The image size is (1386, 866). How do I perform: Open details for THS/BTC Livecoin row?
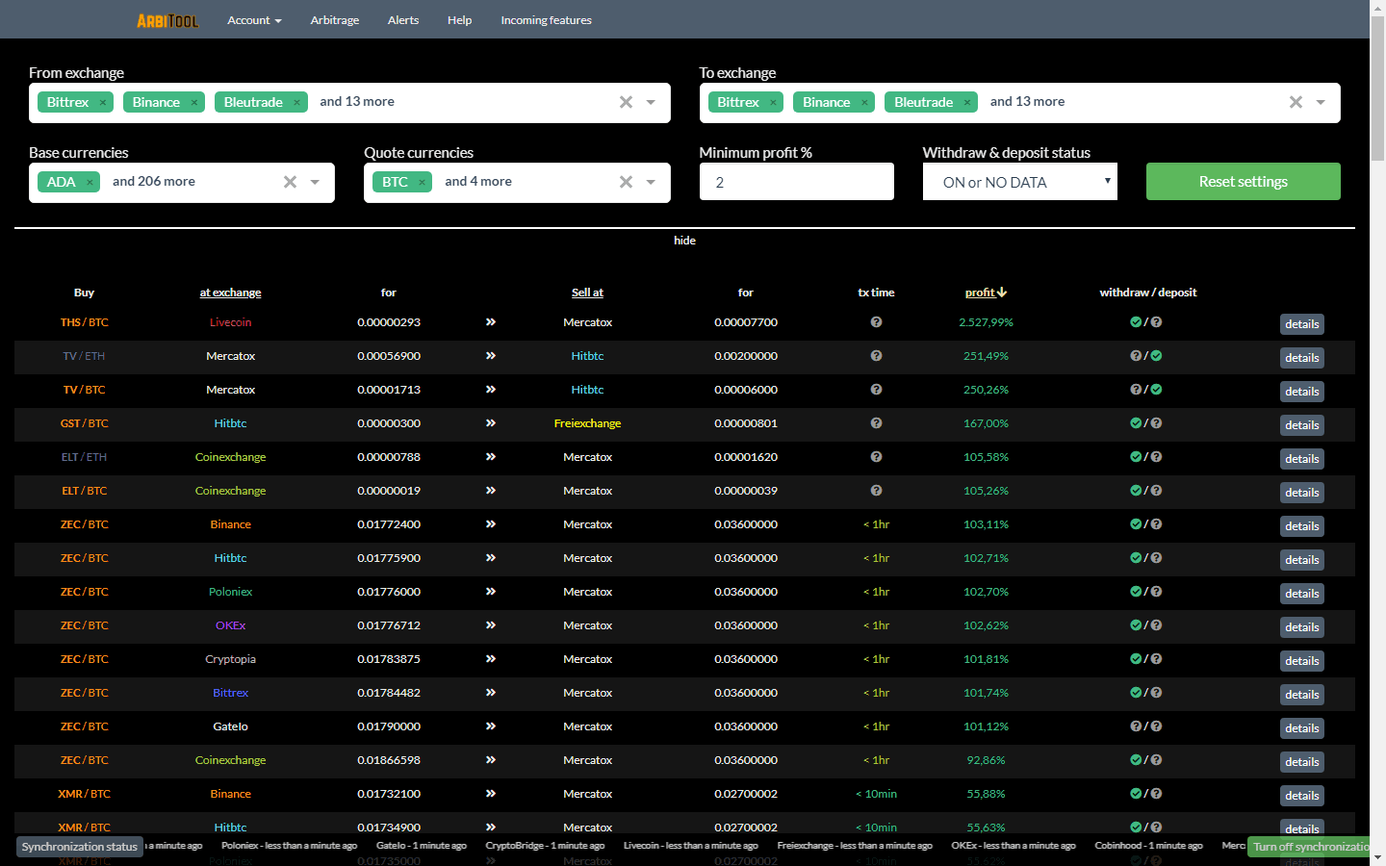pos(1302,324)
